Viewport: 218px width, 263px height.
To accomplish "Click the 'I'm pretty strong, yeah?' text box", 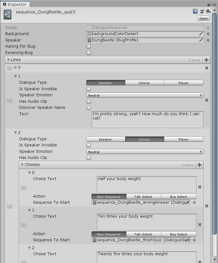I will click(x=147, y=119).
